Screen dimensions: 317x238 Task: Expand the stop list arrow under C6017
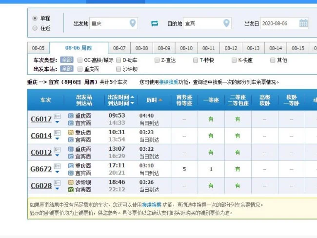tap(57, 122)
